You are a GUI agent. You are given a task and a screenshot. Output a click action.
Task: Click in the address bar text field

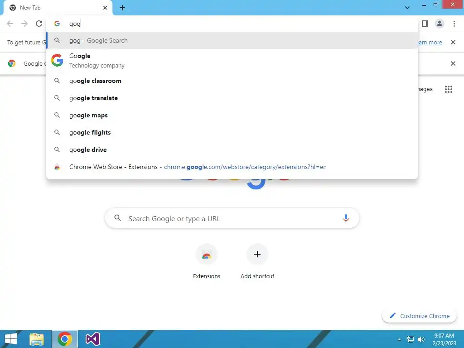pos(232,24)
